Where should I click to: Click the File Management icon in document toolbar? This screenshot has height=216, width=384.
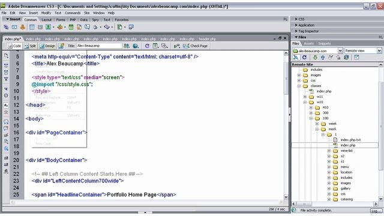127,46
